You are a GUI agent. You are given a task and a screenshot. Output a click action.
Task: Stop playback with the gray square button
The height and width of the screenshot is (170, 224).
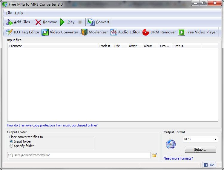[80, 22]
